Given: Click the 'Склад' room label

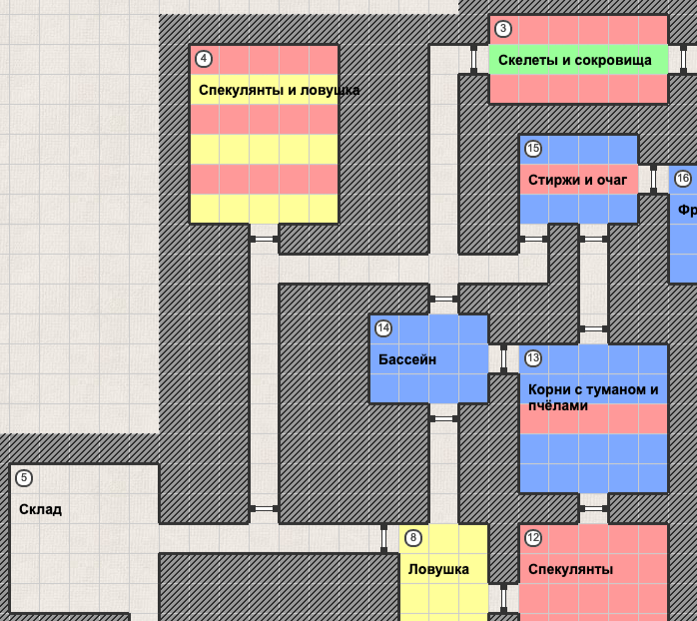Looking at the screenshot, I should [41, 509].
